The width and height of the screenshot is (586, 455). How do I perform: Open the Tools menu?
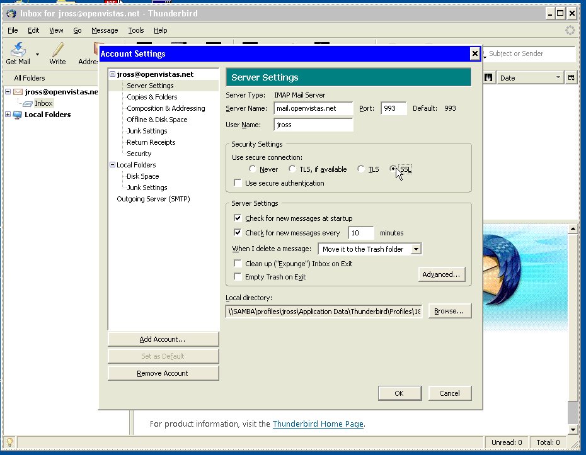[136, 30]
